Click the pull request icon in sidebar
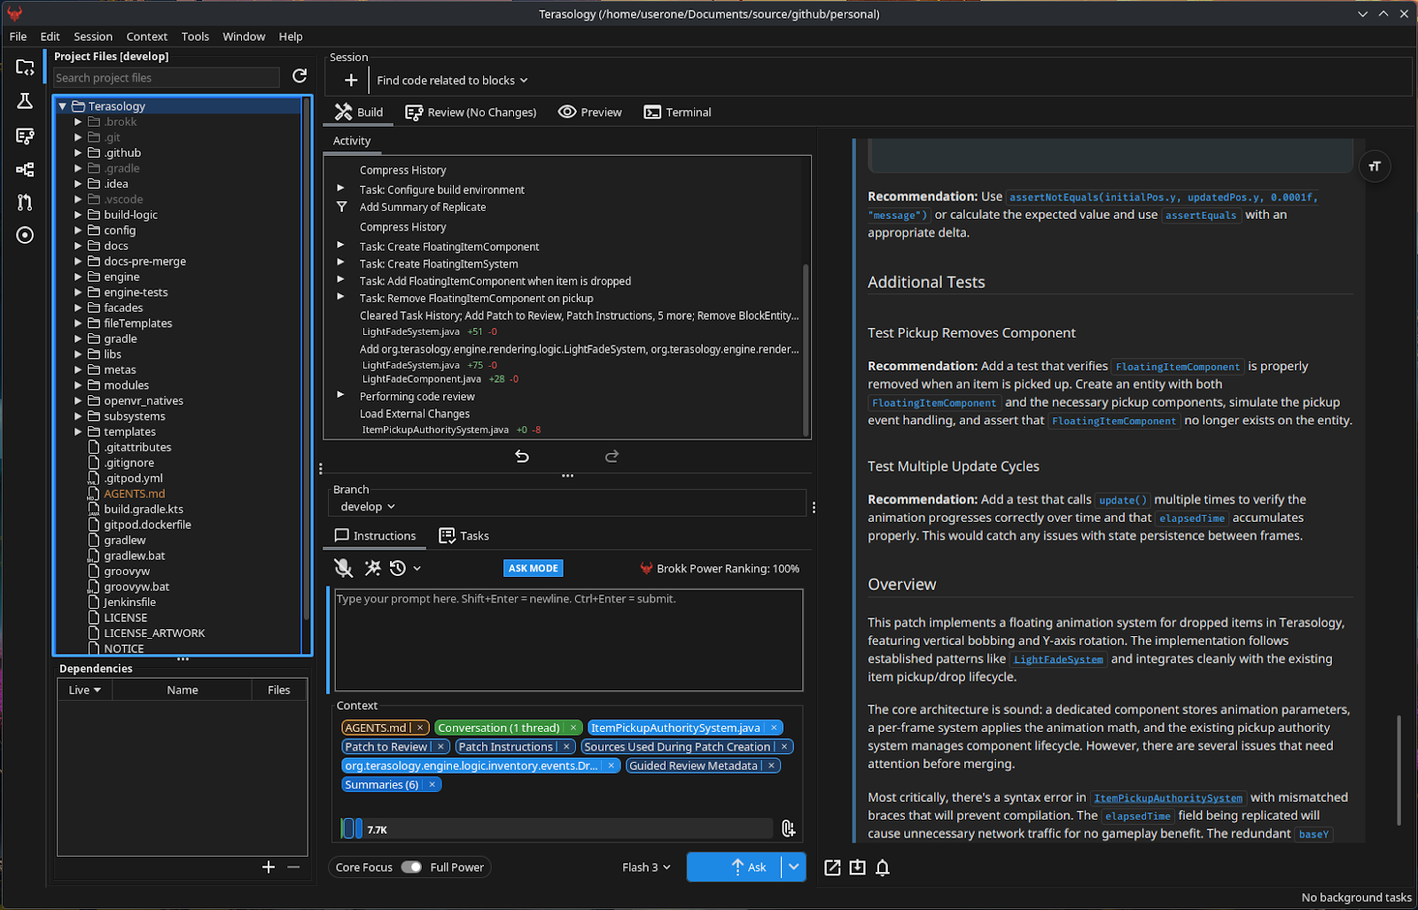The image size is (1418, 910). [25, 202]
